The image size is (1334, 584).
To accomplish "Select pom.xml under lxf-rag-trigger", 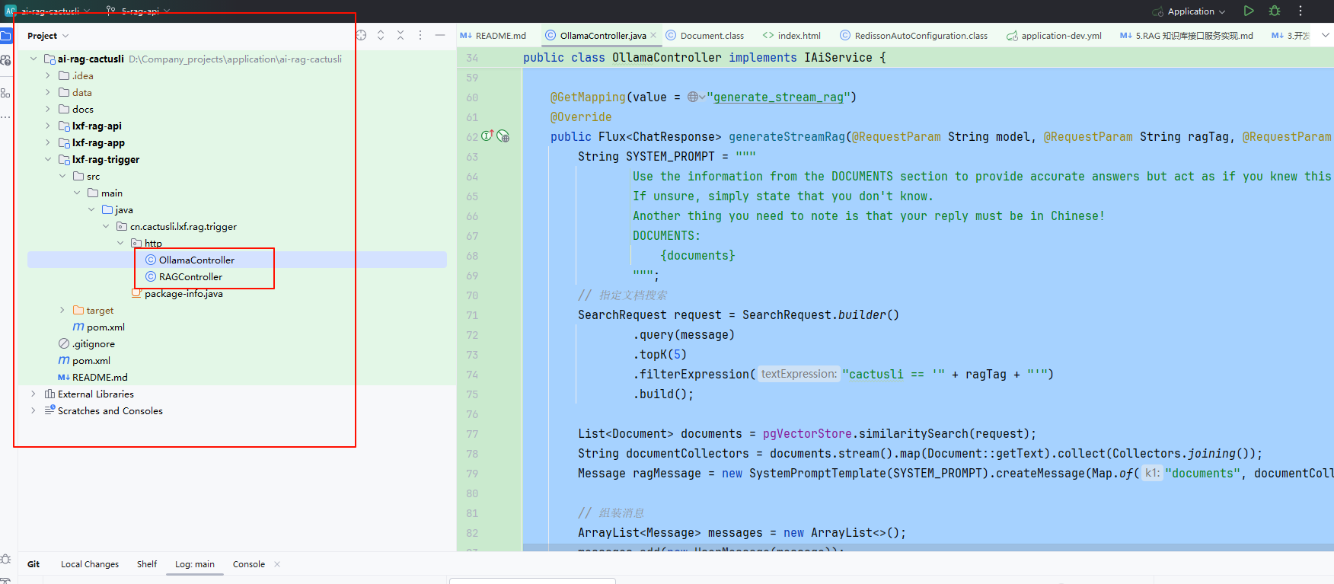I will click(x=105, y=327).
